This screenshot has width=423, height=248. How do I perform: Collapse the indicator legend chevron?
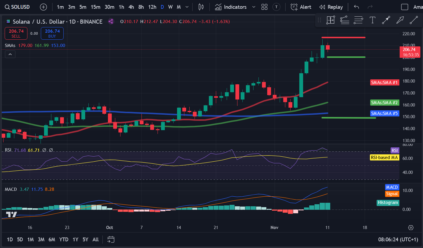pyautogui.click(x=10, y=54)
